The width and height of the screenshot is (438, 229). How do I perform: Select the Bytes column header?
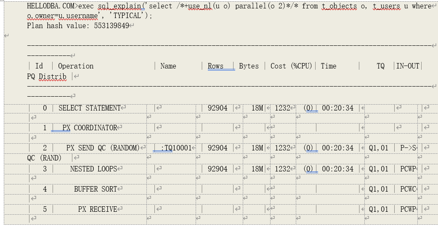click(x=249, y=66)
